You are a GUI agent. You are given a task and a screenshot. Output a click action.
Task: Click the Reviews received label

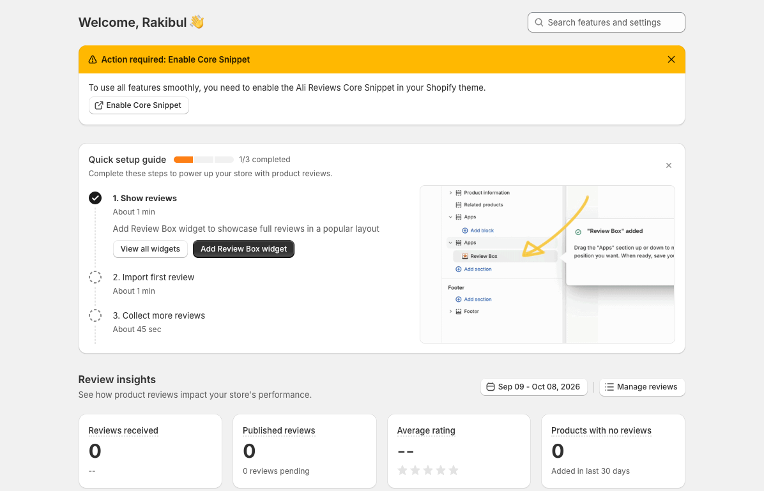[123, 430]
